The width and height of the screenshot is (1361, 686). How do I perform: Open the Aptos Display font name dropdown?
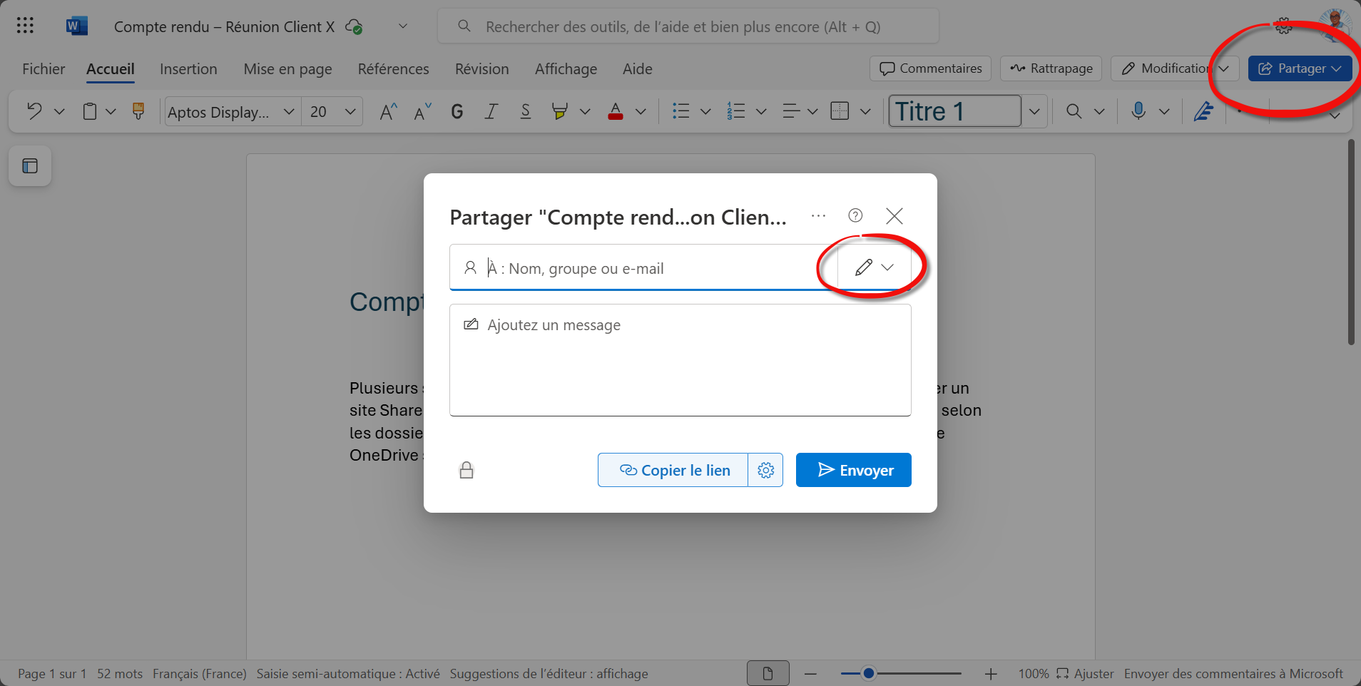click(288, 111)
